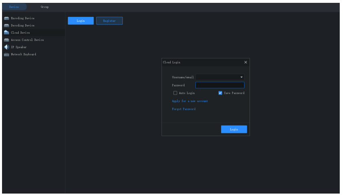The width and height of the screenshot is (343, 196).
Task: Click the Access Control Device icon
Action: click(7, 40)
